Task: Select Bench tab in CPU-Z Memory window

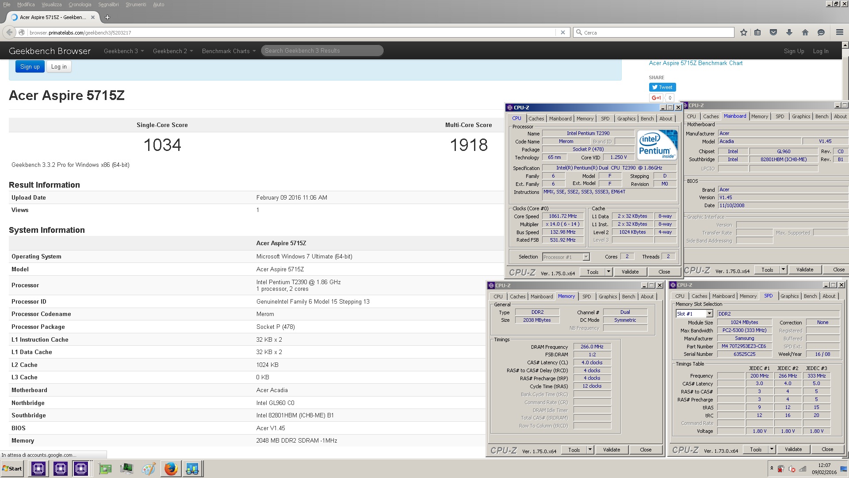Action: tap(628, 297)
